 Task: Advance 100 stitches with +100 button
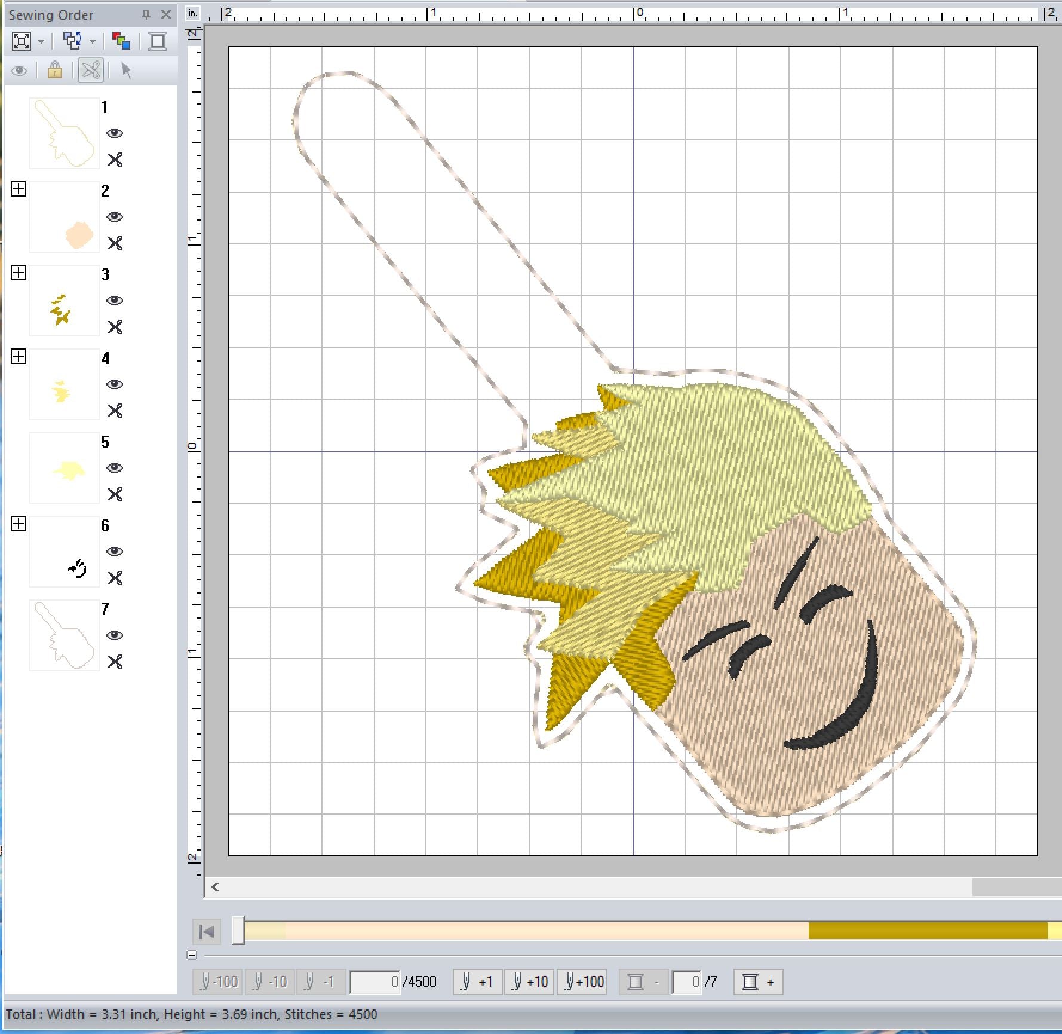[582, 982]
